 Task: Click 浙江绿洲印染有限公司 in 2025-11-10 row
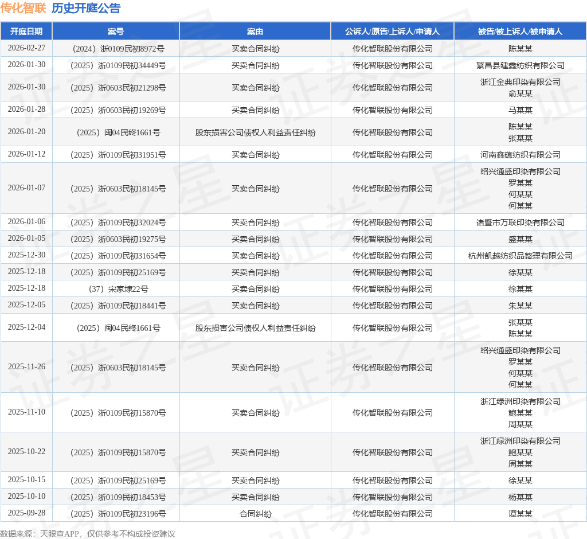pyautogui.click(x=521, y=401)
